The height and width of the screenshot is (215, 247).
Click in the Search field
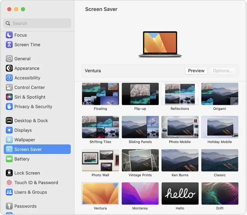pos(40,23)
